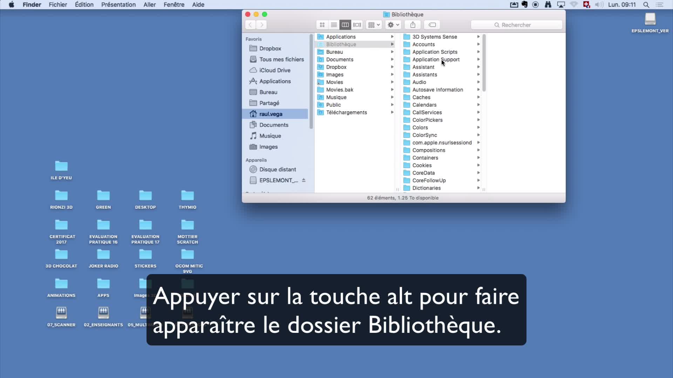Screen dimensions: 673x378
Task: Click the Edit Tags toolbar button
Action: point(432,25)
